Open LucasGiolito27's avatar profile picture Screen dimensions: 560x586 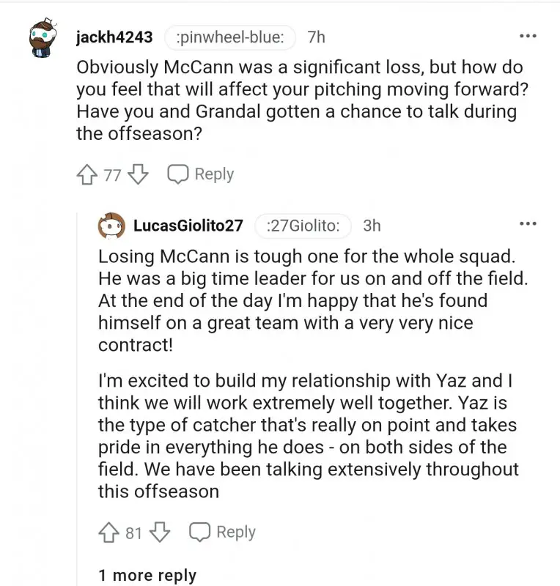[111, 226]
